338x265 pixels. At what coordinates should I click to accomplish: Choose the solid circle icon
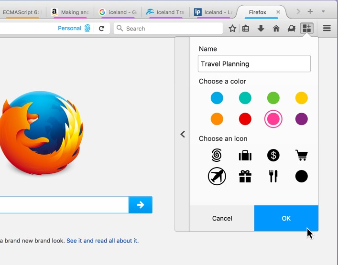coord(301,176)
